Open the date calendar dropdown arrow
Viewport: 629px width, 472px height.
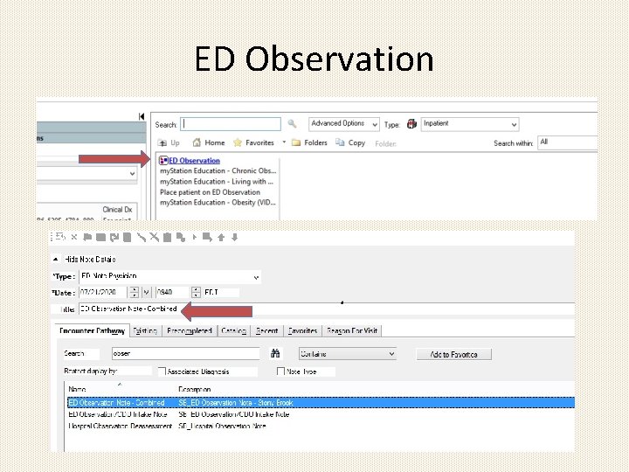pos(147,293)
